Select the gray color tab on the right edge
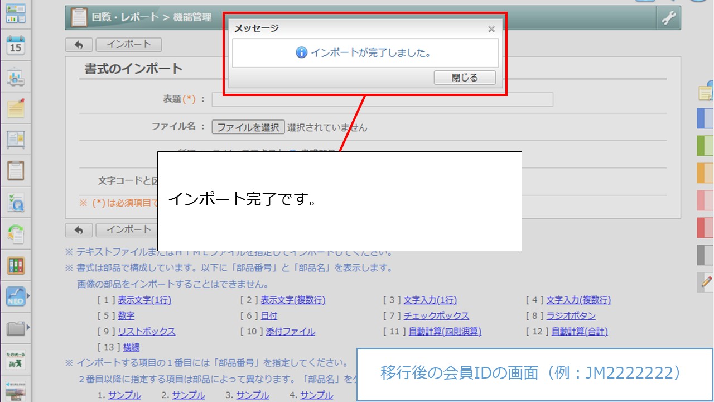 tap(706, 255)
